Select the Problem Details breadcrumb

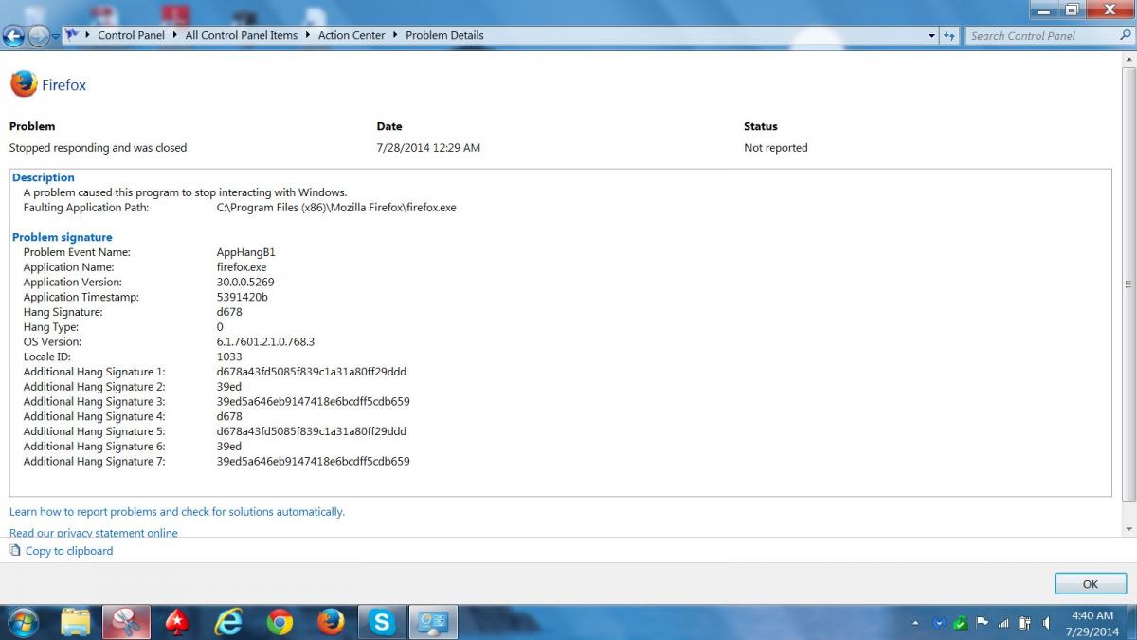click(x=444, y=35)
